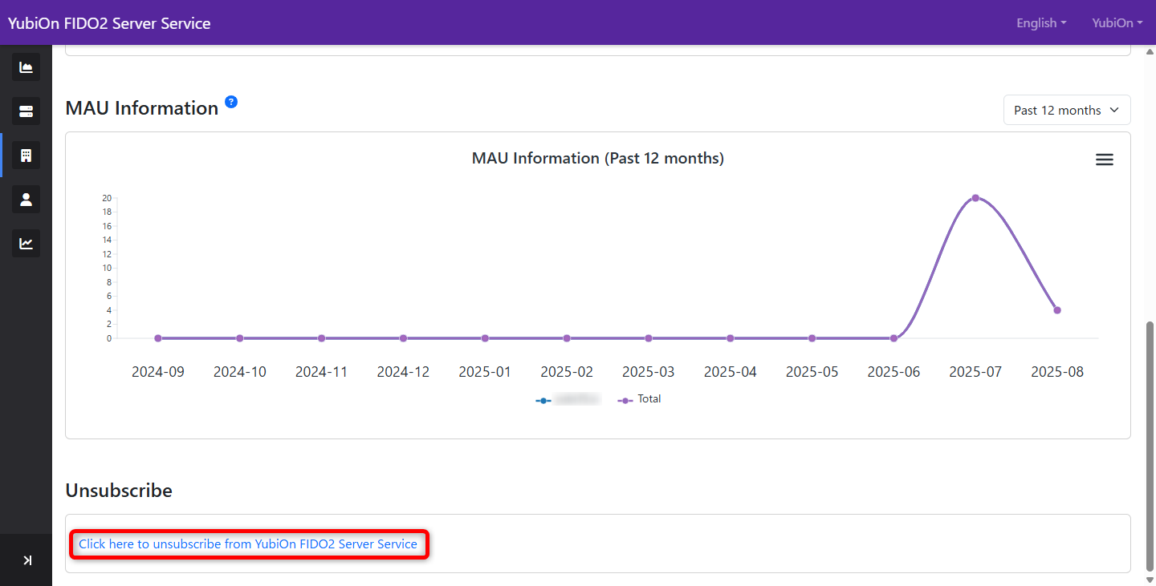
Task: Click the 2024-12 x-axis label
Action: (x=403, y=372)
